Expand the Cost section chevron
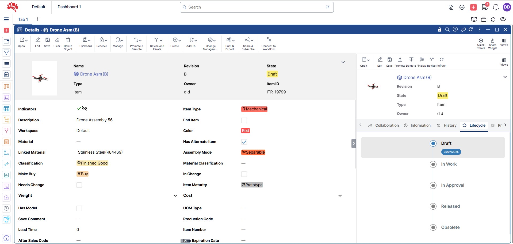This screenshot has height=244, width=513. [x=340, y=196]
